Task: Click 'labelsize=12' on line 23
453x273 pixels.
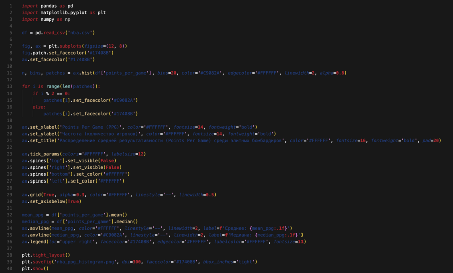Action: (x=127, y=154)
